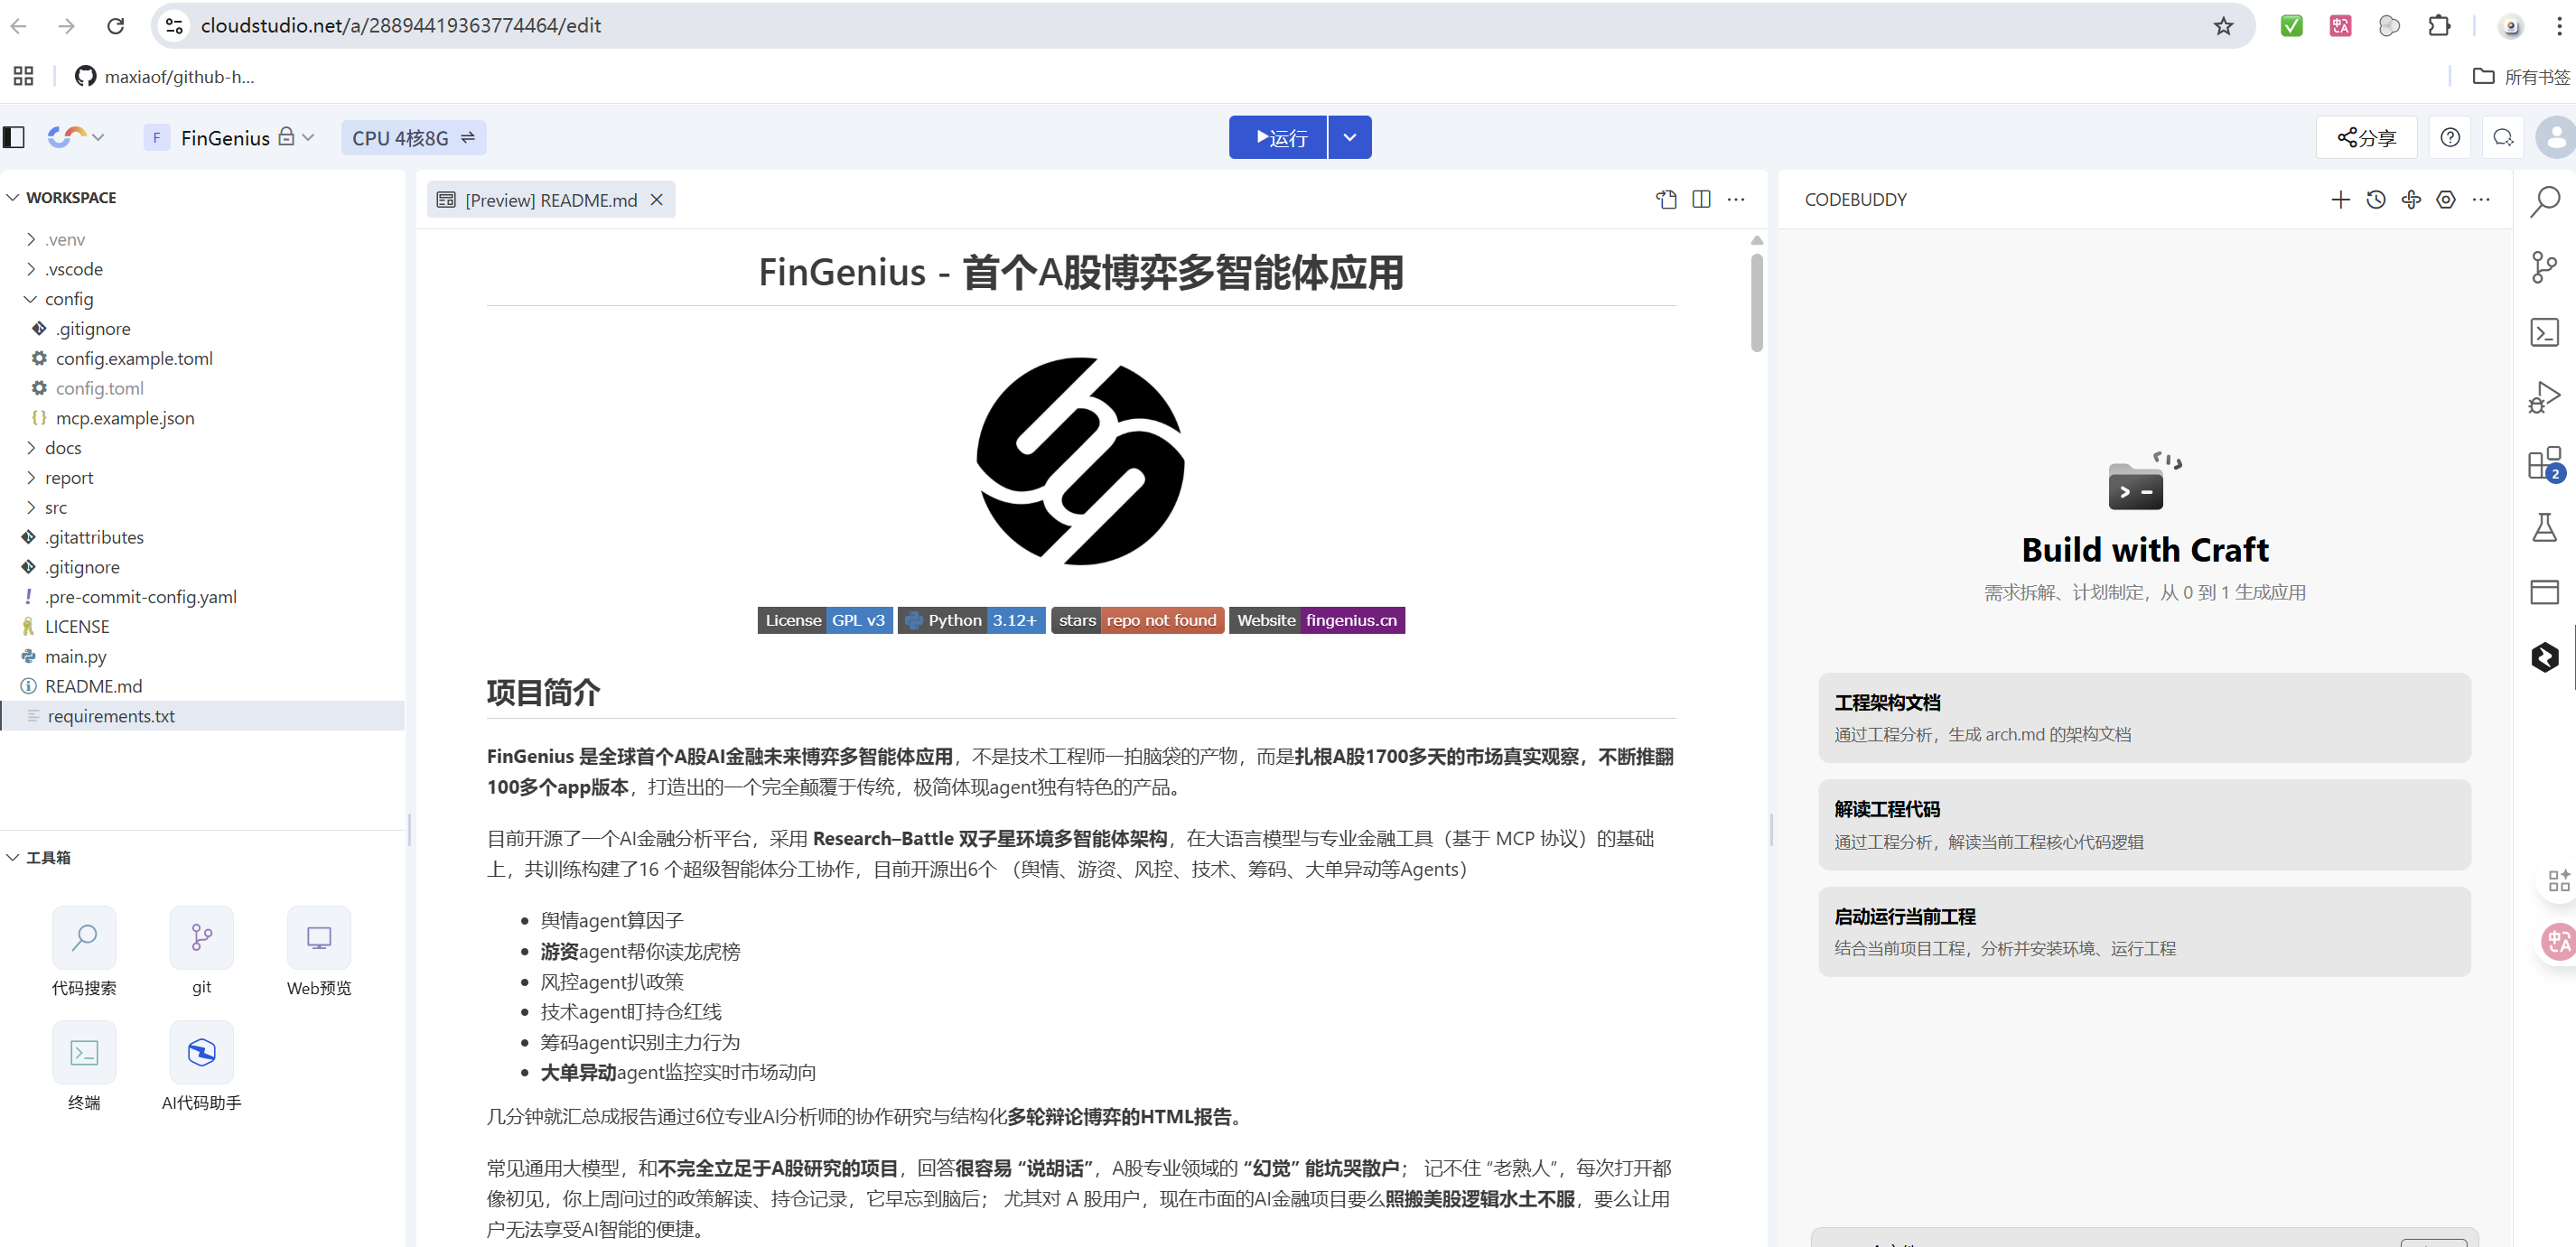Image resolution: width=2576 pixels, height=1247 pixels.
Task: Open terminal icon in right activity bar
Action: pos(2545,332)
